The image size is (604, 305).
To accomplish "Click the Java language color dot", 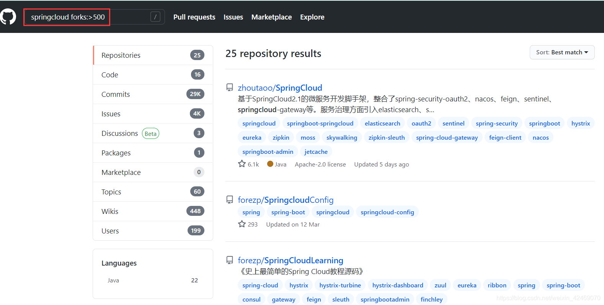I will pyautogui.click(x=270, y=164).
